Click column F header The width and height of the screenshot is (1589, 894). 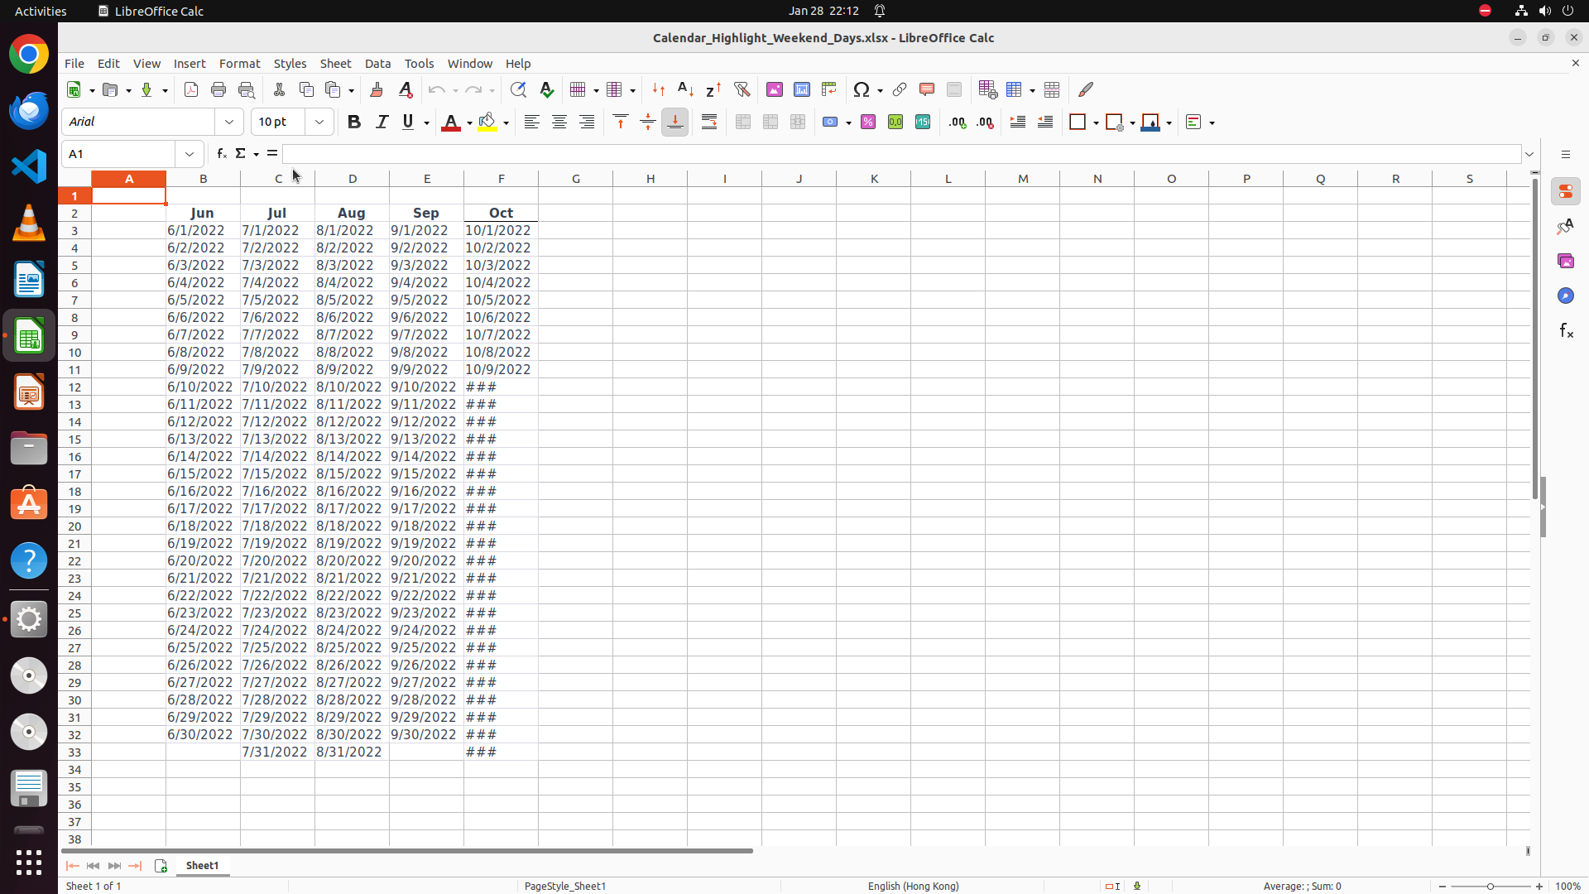[502, 179]
